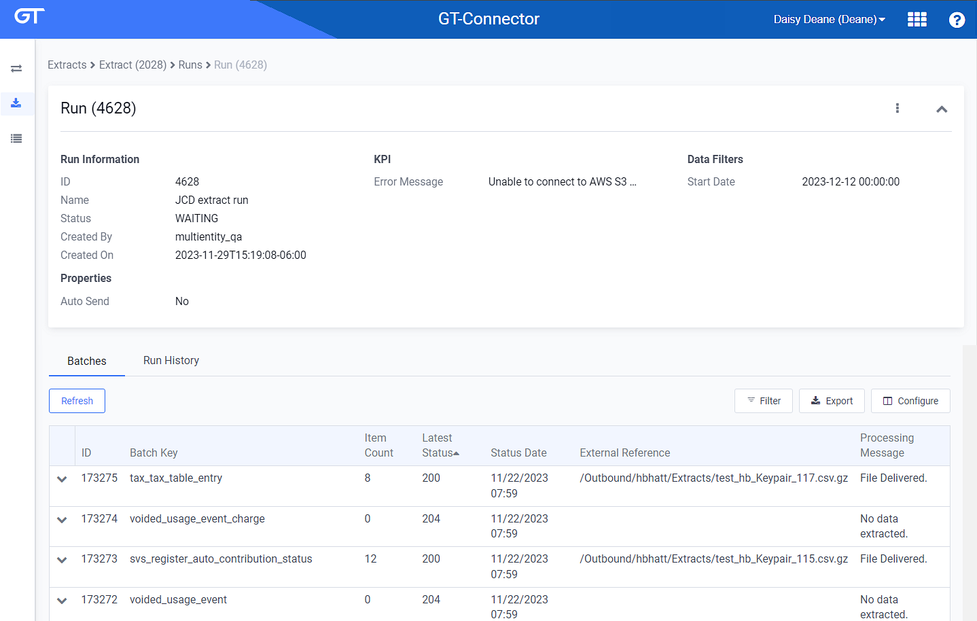
Task: Open the Run (4628) kebab menu
Action: coord(898,108)
